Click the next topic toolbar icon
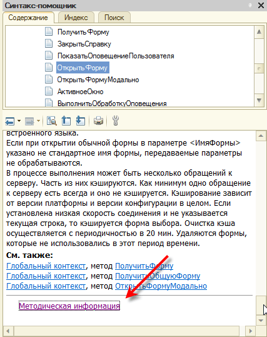Viewport: 267px width, 337px height. tap(81, 120)
